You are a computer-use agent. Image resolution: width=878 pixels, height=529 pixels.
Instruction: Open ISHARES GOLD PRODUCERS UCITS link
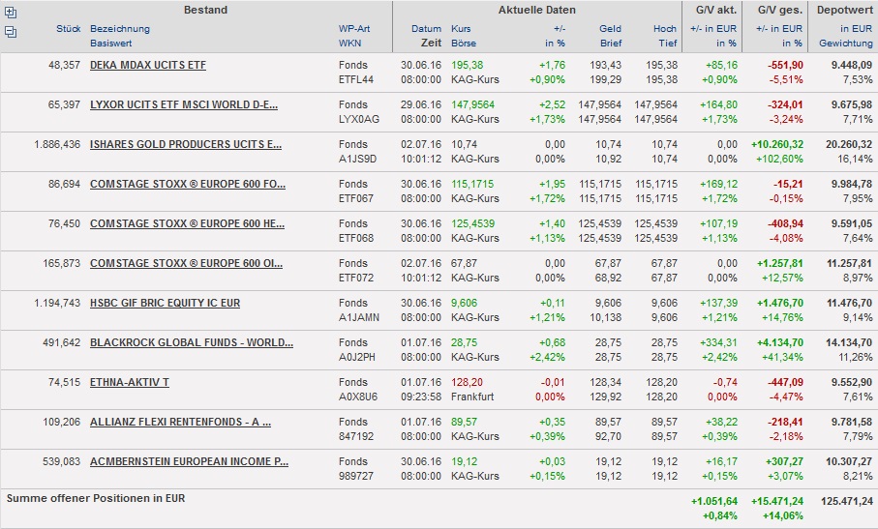point(186,144)
